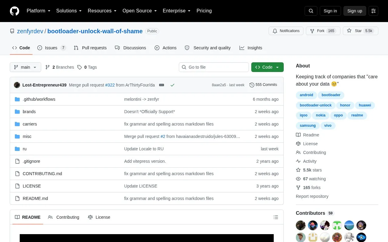This screenshot has width=388, height=242.
Task: Expand the green Code dropdown button
Action: [267, 67]
